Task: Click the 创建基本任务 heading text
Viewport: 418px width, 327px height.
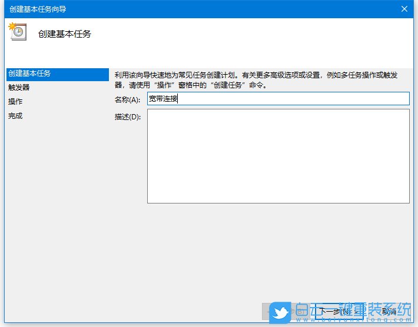Action: [65, 34]
